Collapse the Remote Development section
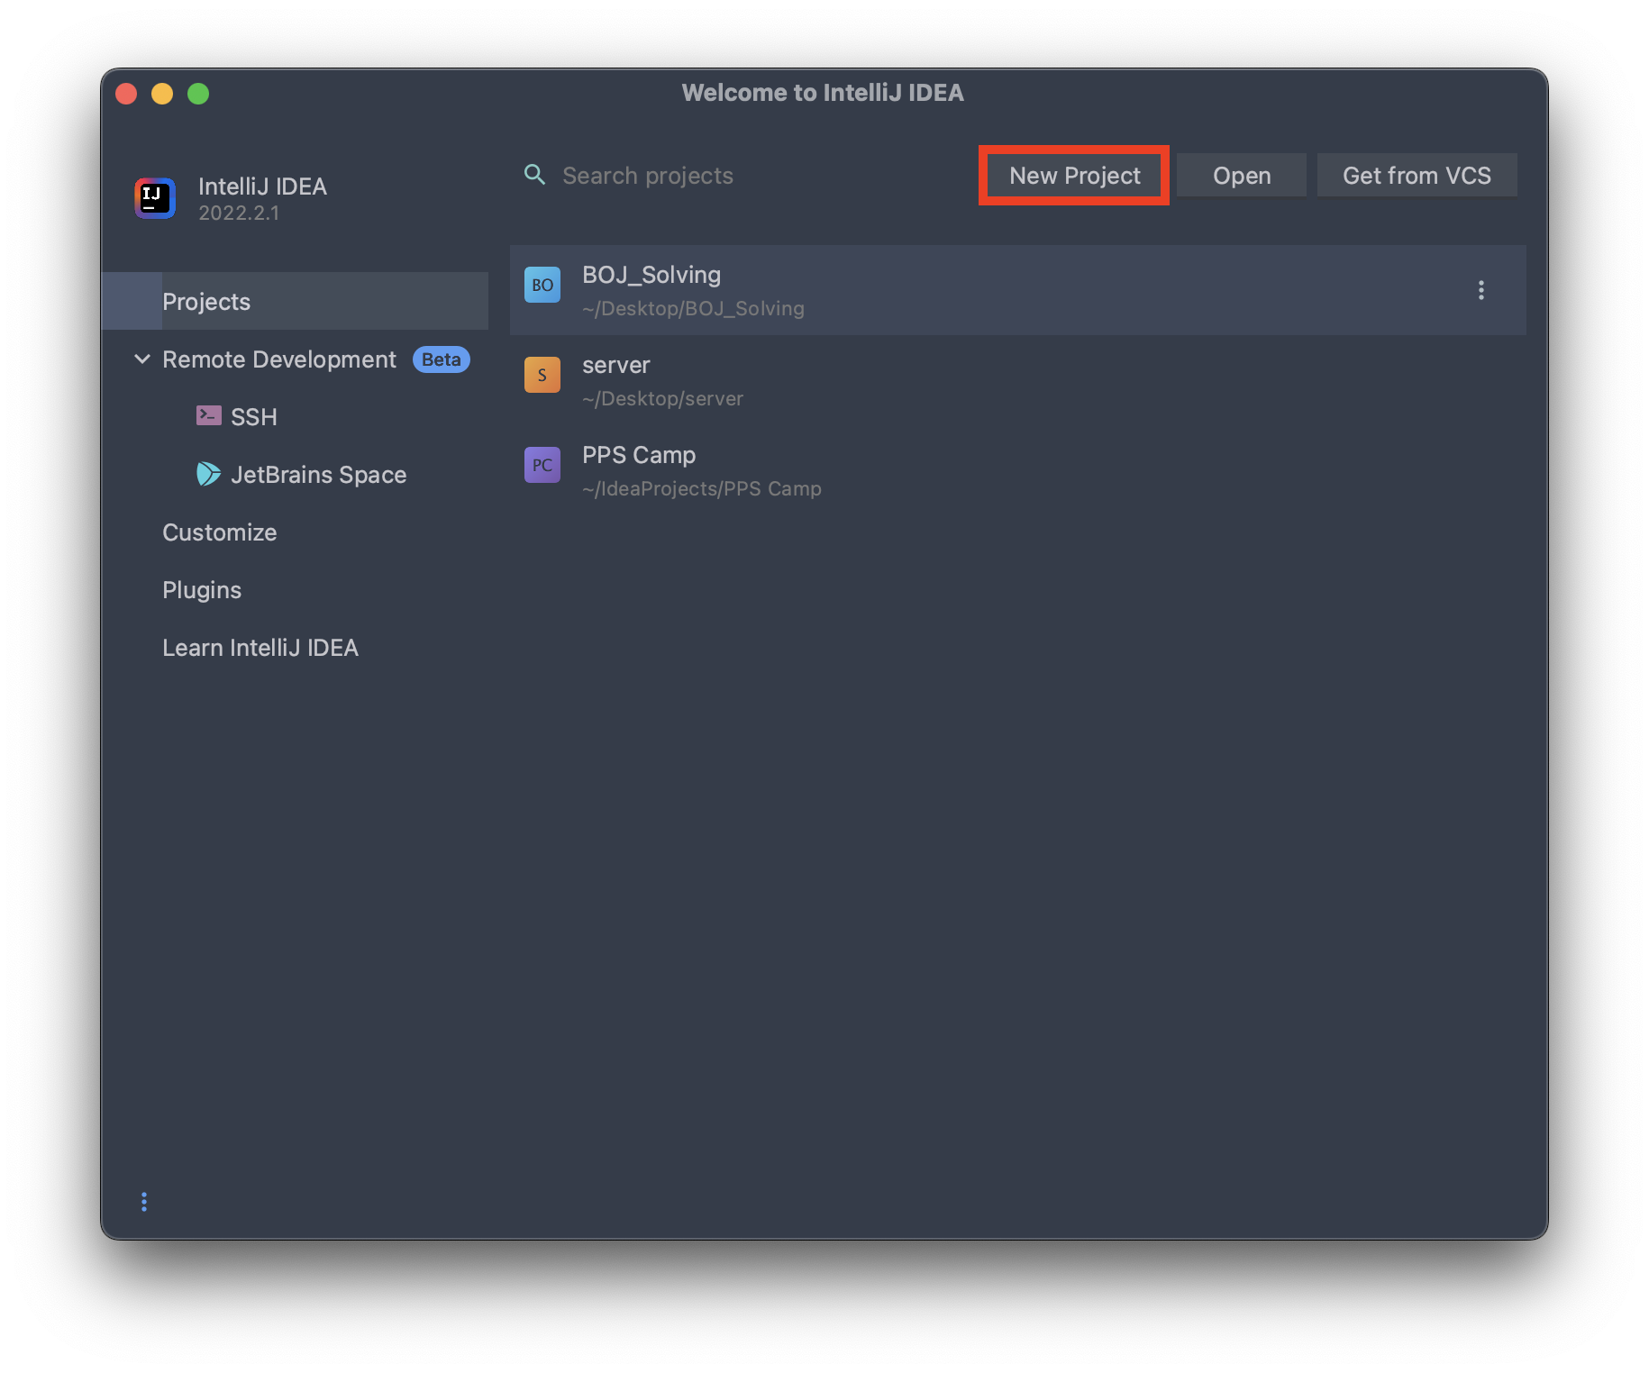Image resolution: width=1649 pixels, height=1373 pixels. coord(142,359)
